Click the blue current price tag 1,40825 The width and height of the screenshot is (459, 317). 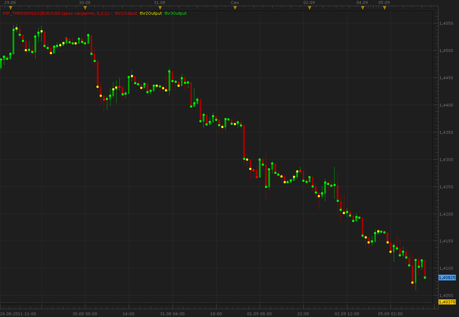[447, 278]
